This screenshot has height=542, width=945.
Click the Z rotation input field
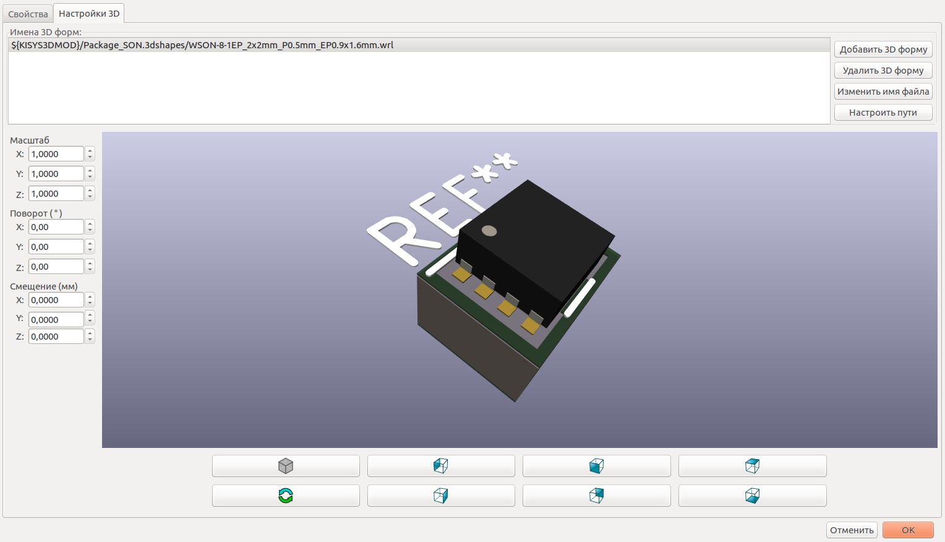[56, 266]
